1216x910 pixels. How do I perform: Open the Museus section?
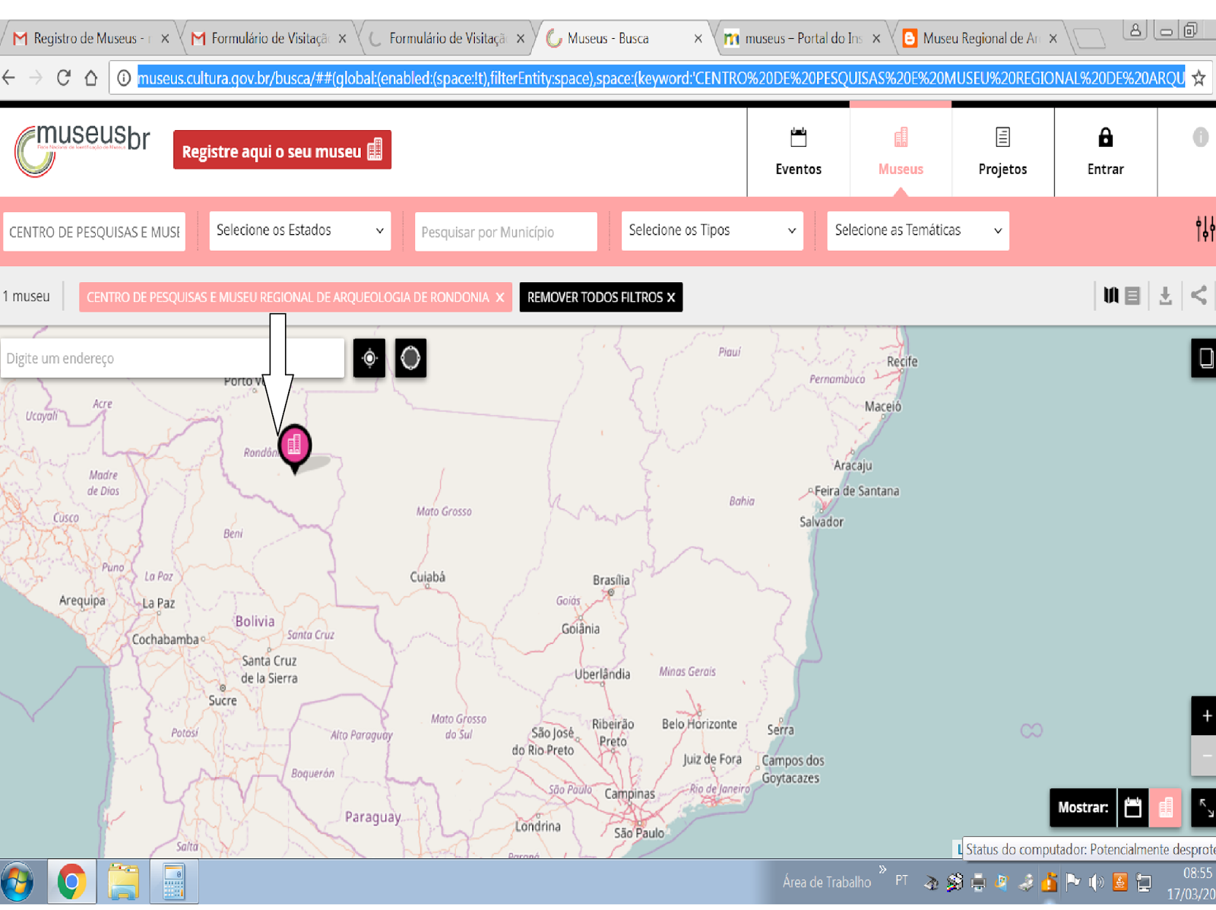click(x=901, y=152)
